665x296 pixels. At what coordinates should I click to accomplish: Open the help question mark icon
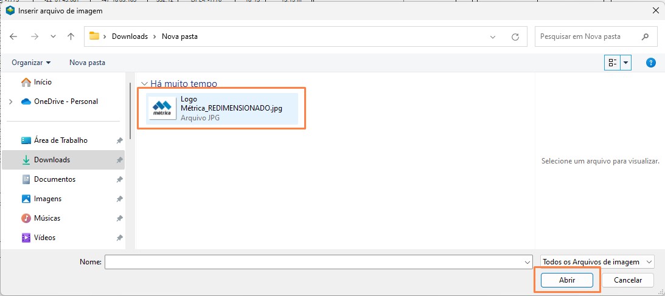point(650,63)
